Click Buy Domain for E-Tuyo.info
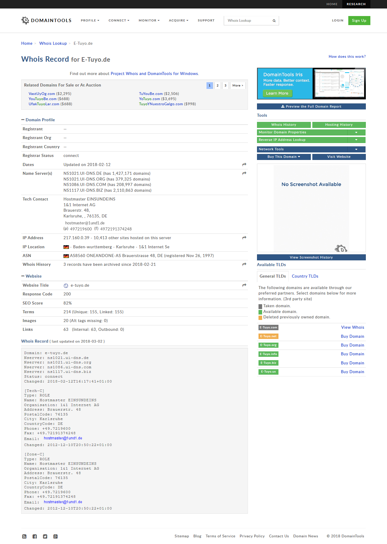Screen dimensions: 387x544 point(353,354)
